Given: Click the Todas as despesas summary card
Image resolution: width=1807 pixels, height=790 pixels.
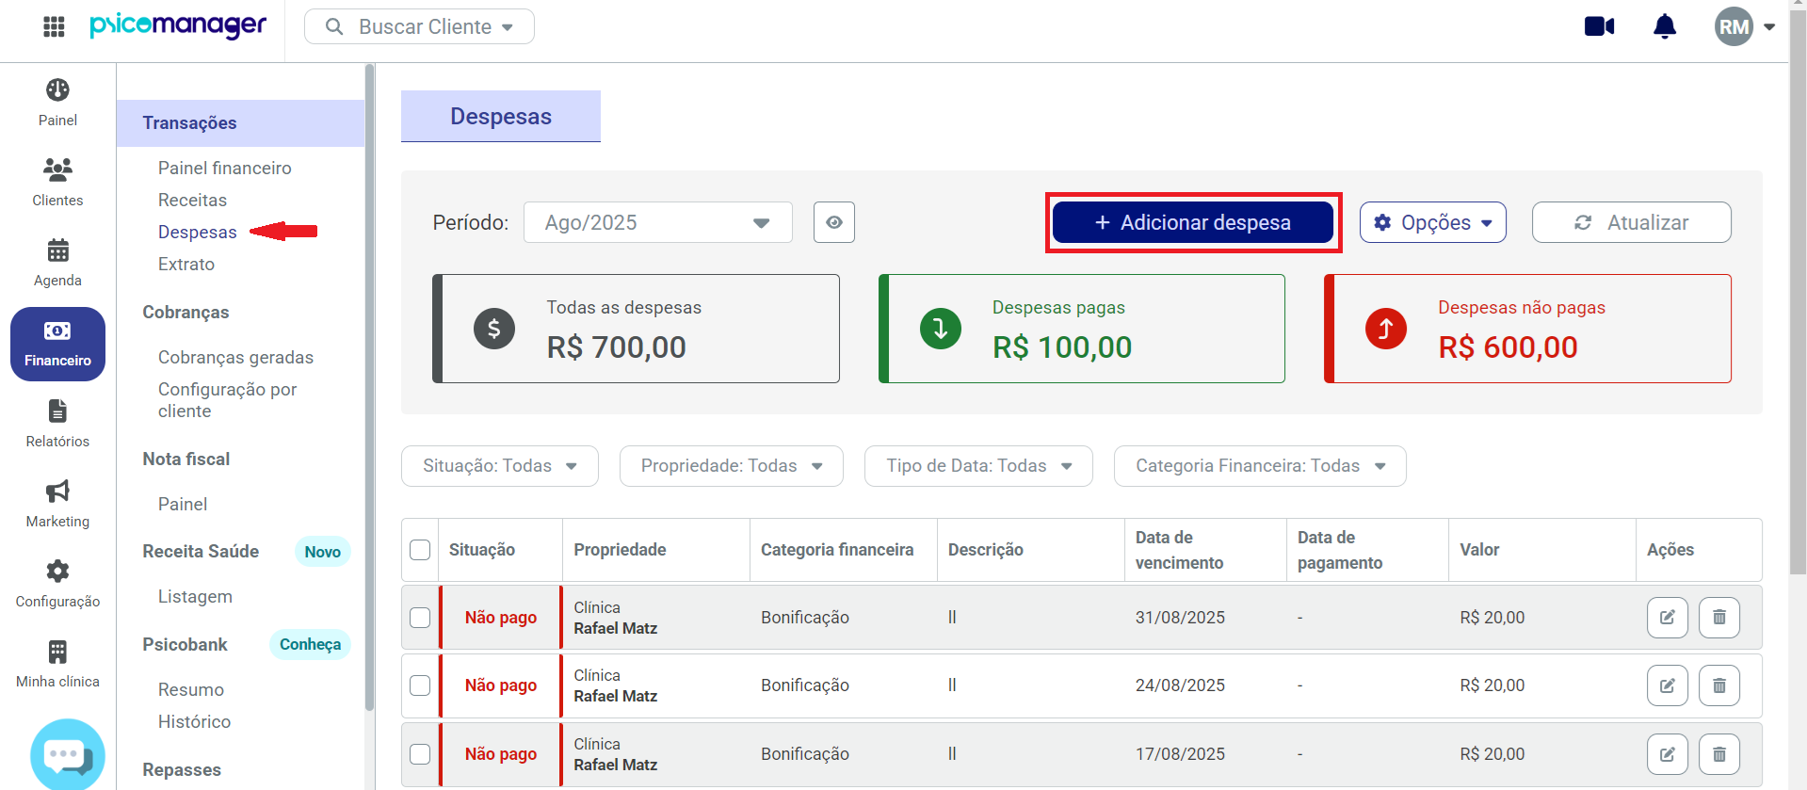Looking at the screenshot, I should (x=636, y=329).
